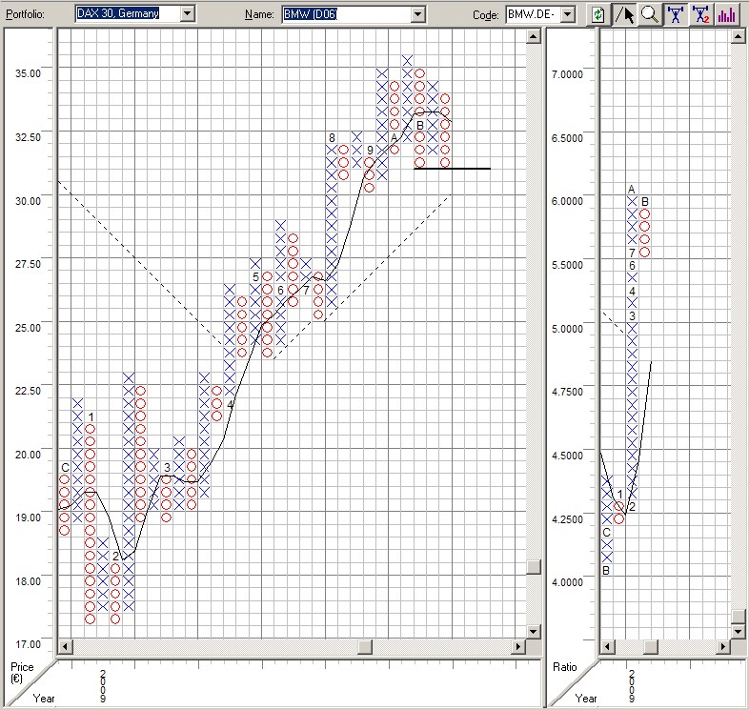Click main chart horizontal scrollbar thumb

(366, 647)
